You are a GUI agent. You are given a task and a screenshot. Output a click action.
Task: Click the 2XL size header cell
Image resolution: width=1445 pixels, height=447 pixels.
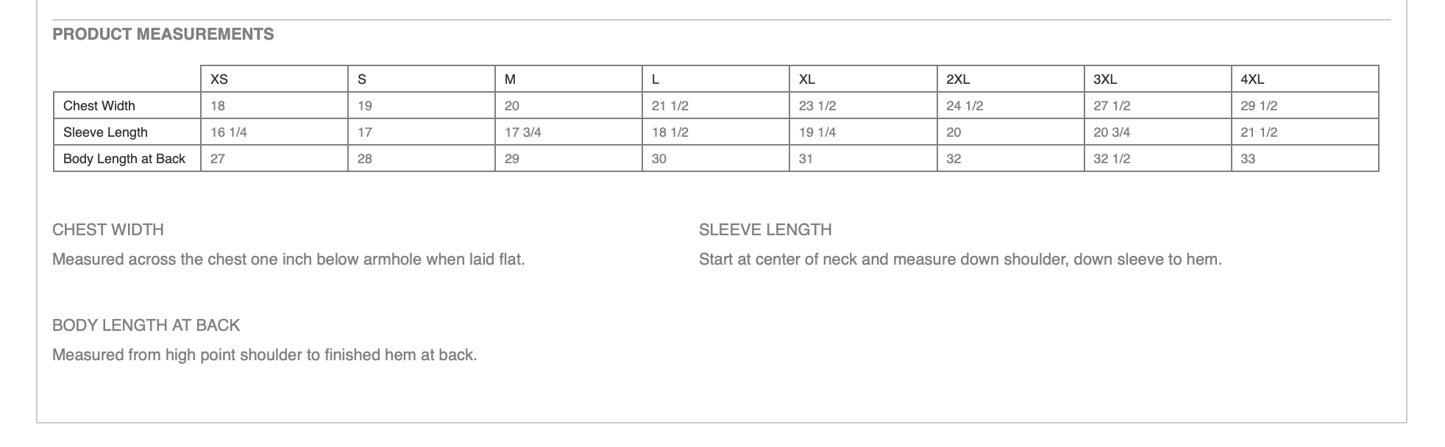[1010, 79]
